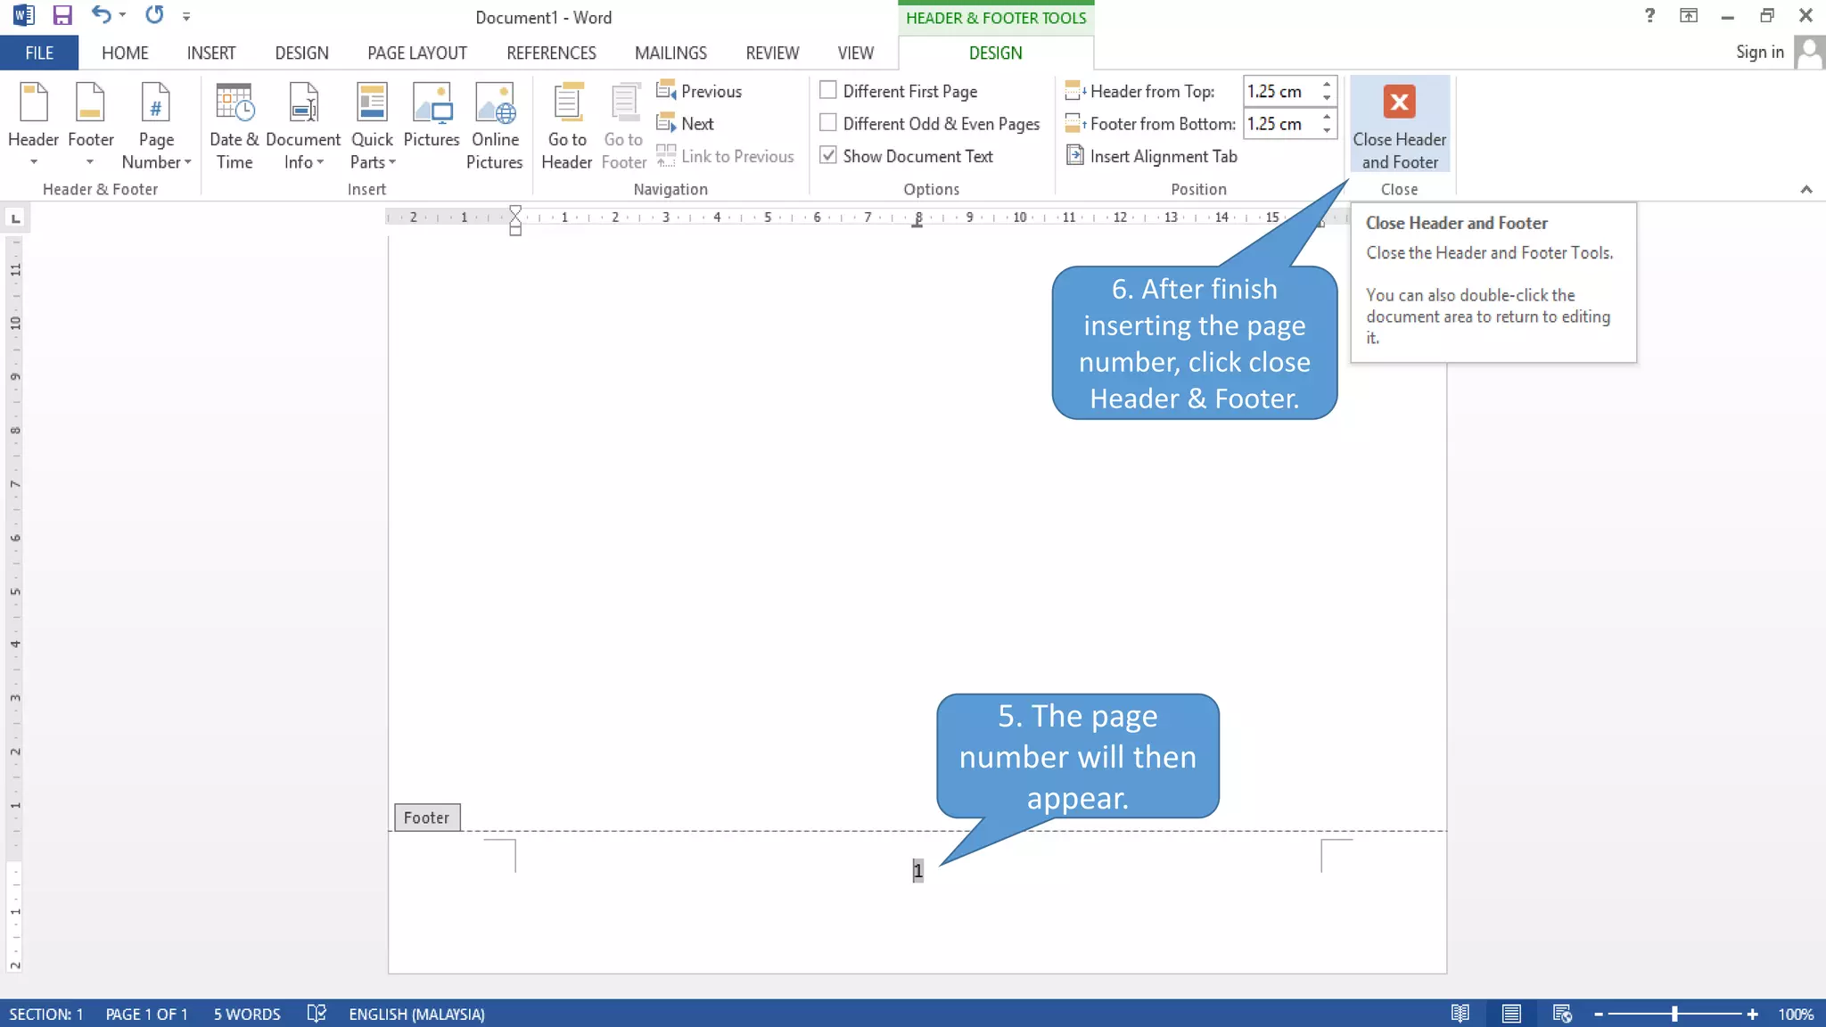
Task: Click the 5 WORDS word count
Action: 247,1014
